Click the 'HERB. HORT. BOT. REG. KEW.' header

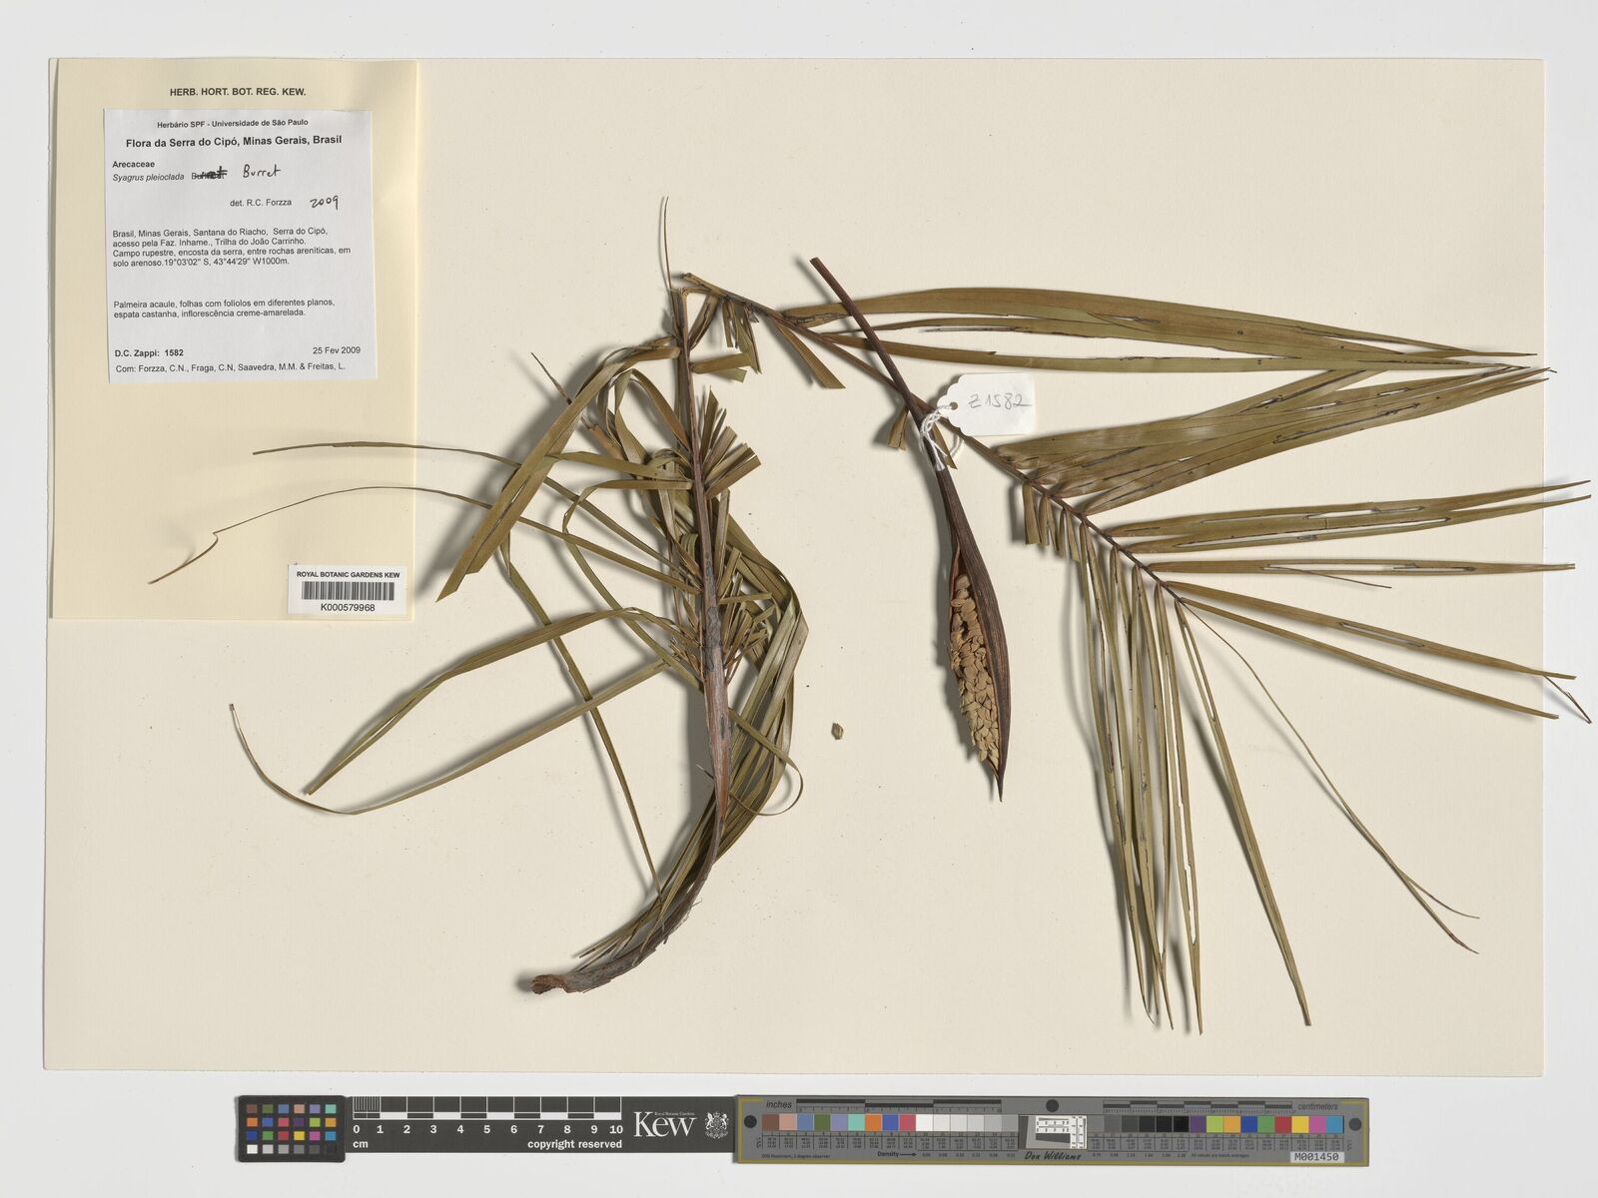(x=237, y=92)
